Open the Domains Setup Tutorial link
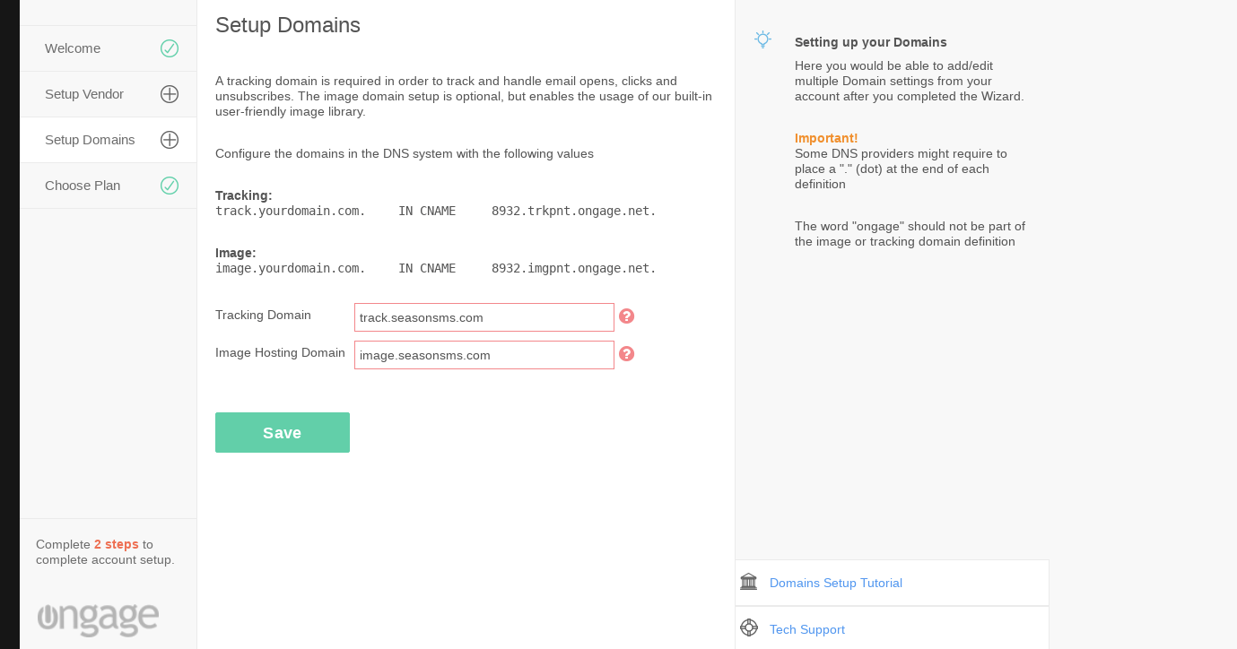The height and width of the screenshot is (649, 1237). [836, 583]
